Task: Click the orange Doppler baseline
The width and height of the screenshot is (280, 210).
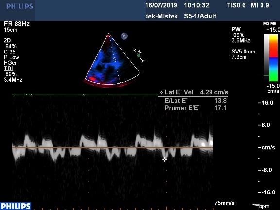Action: (x=112, y=147)
